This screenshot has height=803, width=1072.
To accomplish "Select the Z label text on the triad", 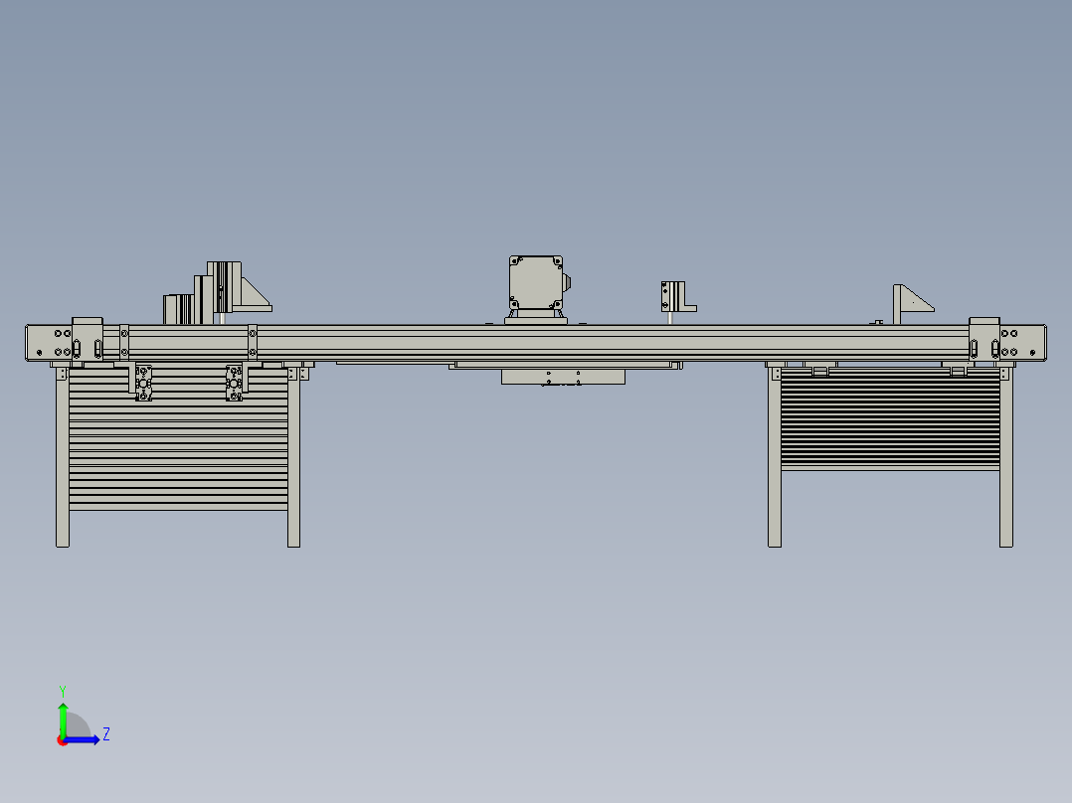I will (106, 734).
